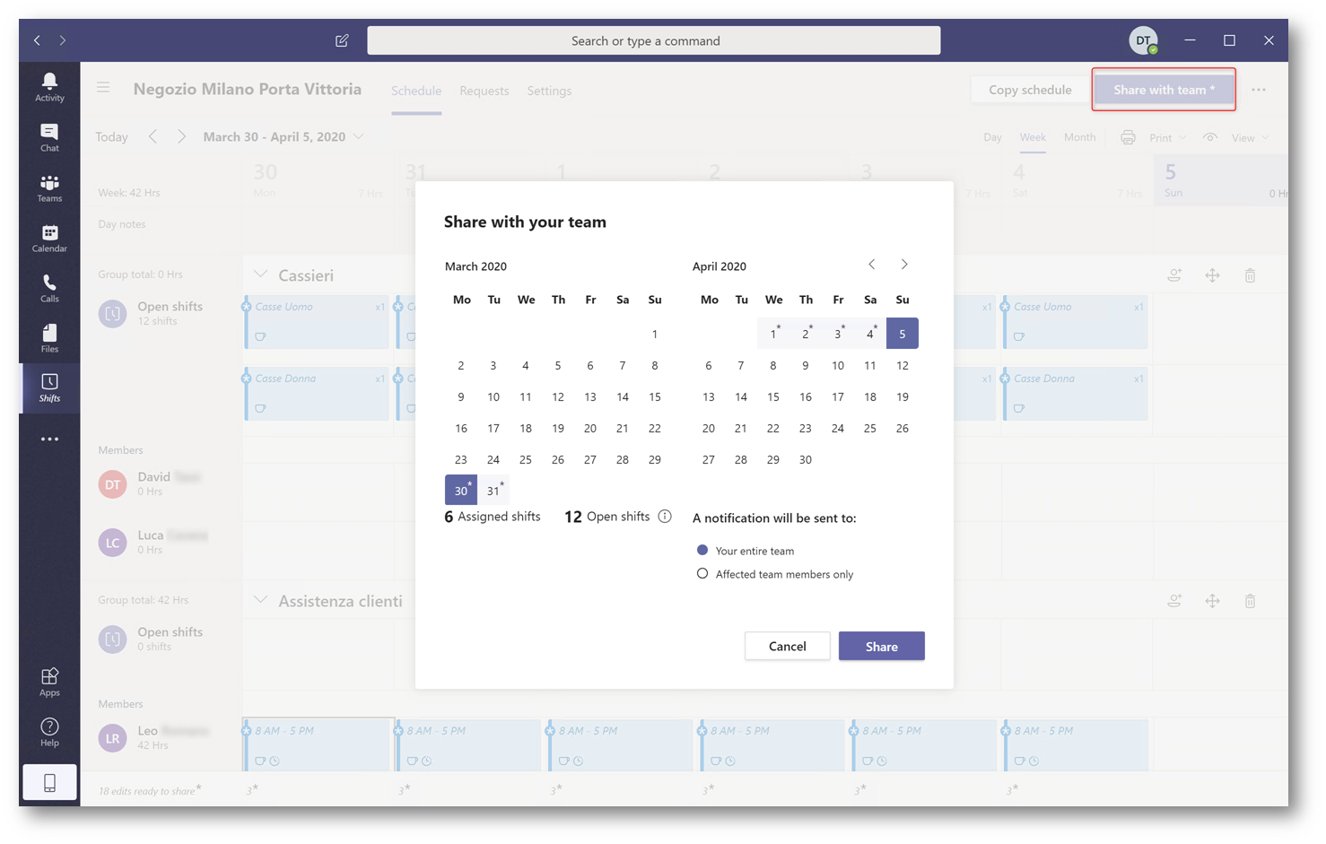The height and width of the screenshot is (844, 1326).
Task: Open the hamburger menu beside the team name
Action: coord(103,88)
